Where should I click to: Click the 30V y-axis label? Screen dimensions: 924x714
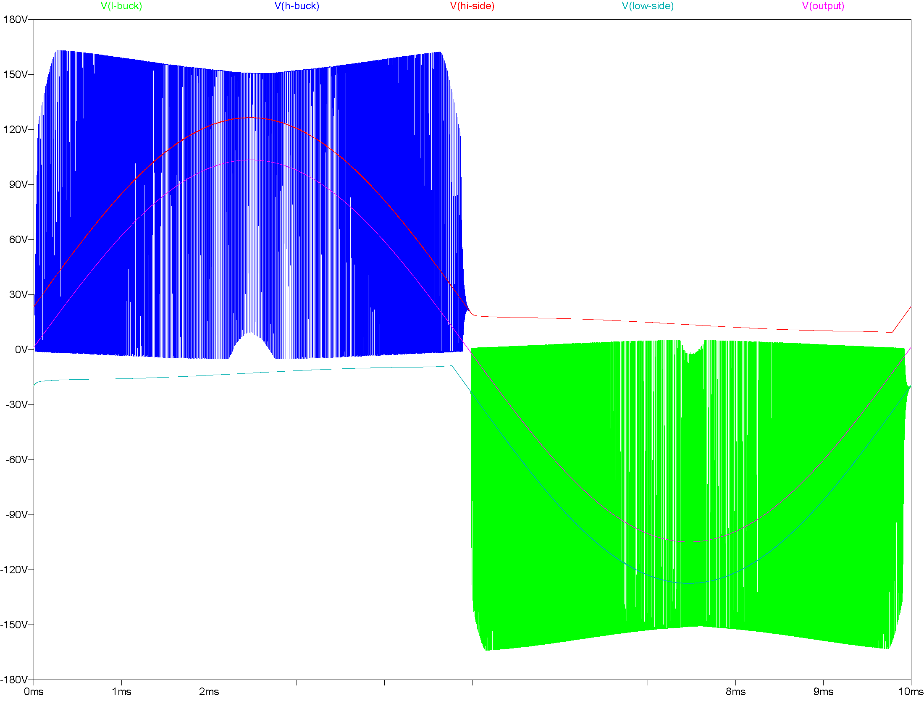18,294
